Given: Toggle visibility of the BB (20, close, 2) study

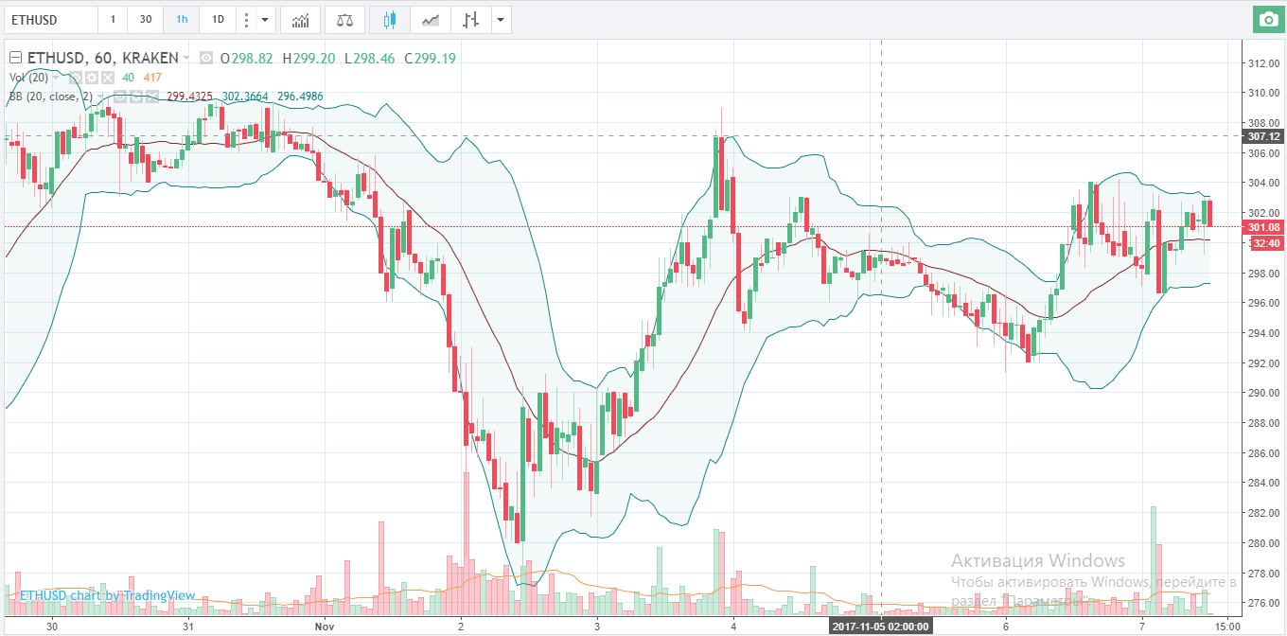Looking at the screenshot, I should [x=121, y=97].
